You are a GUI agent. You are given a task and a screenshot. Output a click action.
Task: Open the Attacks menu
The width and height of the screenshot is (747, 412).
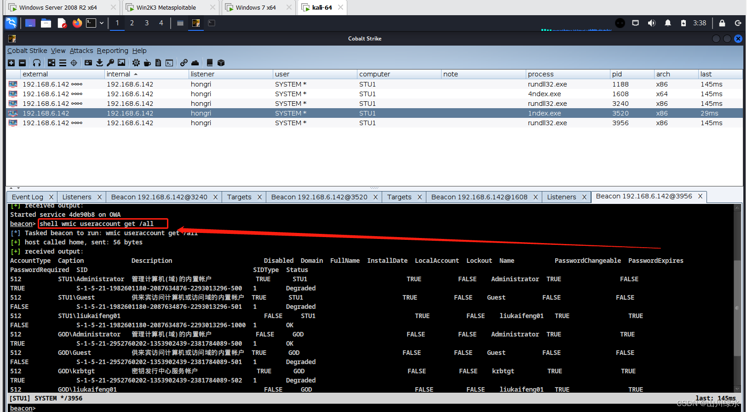click(x=81, y=51)
